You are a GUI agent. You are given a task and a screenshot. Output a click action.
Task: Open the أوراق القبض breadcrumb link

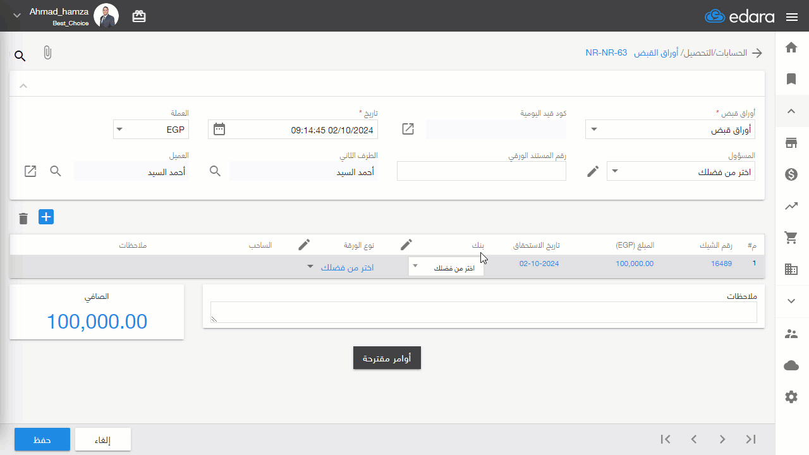(656, 53)
